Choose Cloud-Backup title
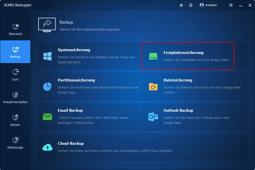Image resolution: width=255 pixels, height=170 pixels. 71,143
